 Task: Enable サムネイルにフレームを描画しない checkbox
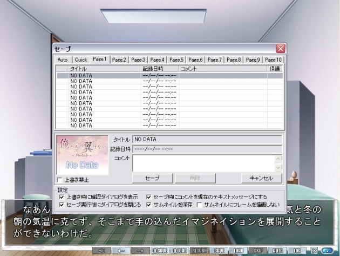click(x=200, y=205)
